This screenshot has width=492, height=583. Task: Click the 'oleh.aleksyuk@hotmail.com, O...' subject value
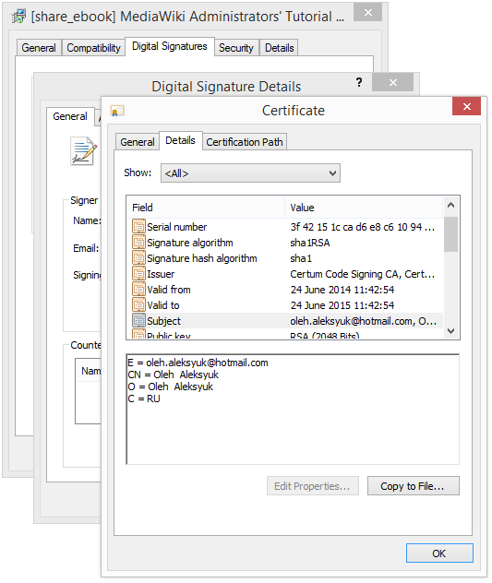[364, 321]
